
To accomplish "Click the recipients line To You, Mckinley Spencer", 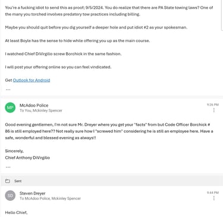I will [41, 110].
